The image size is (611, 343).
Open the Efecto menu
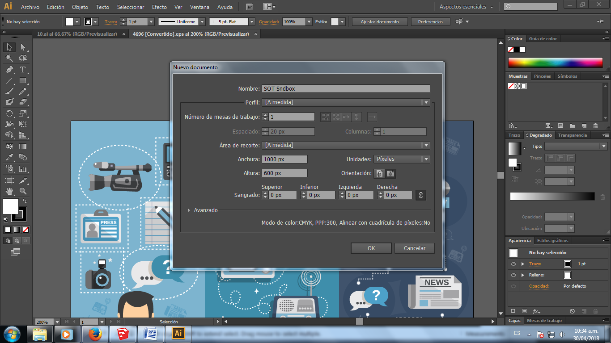point(159,7)
